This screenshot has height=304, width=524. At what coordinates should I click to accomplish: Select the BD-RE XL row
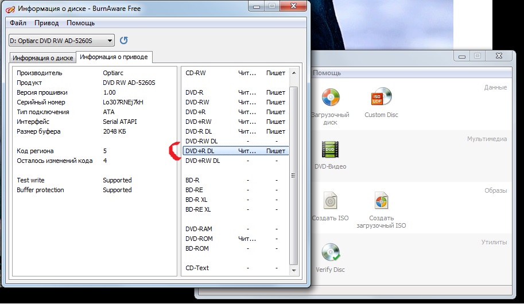(236, 209)
